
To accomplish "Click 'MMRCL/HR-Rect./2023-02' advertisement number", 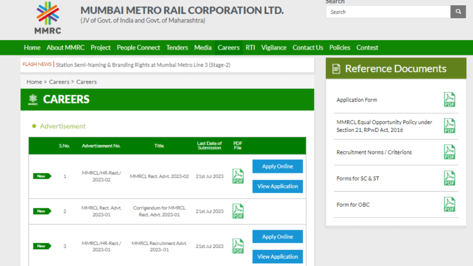I will [x=101, y=176].
